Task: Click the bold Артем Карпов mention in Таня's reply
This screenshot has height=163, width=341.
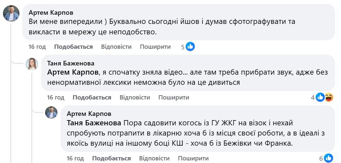Action: coord(73,72)
